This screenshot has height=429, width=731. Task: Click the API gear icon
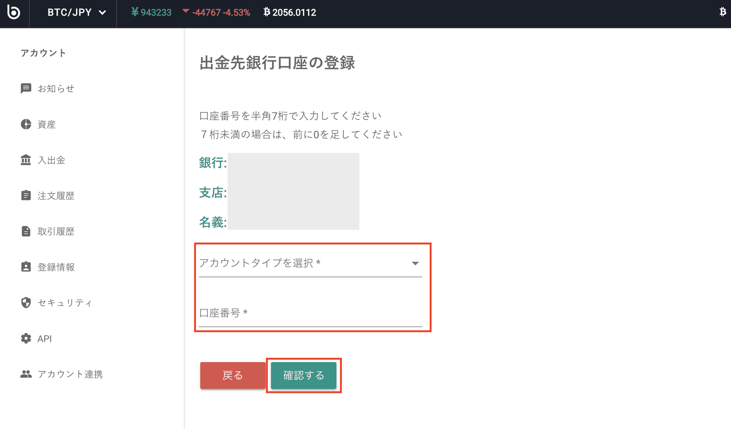coord(26,338)
